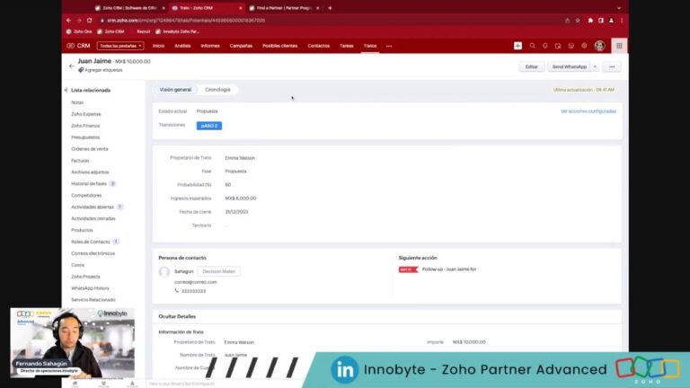Open marketplace store icon in CRM header
Screen dimensions: 690x388
(x=571, y=46)
